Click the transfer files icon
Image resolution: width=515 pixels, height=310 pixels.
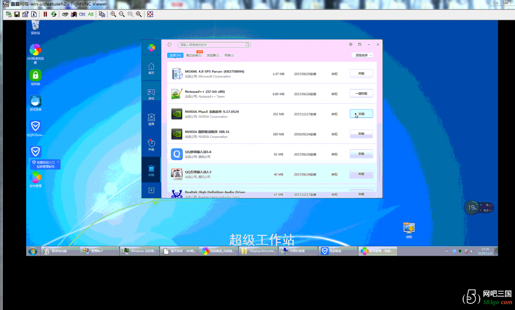pyautogui.click(x=102, y=14)
